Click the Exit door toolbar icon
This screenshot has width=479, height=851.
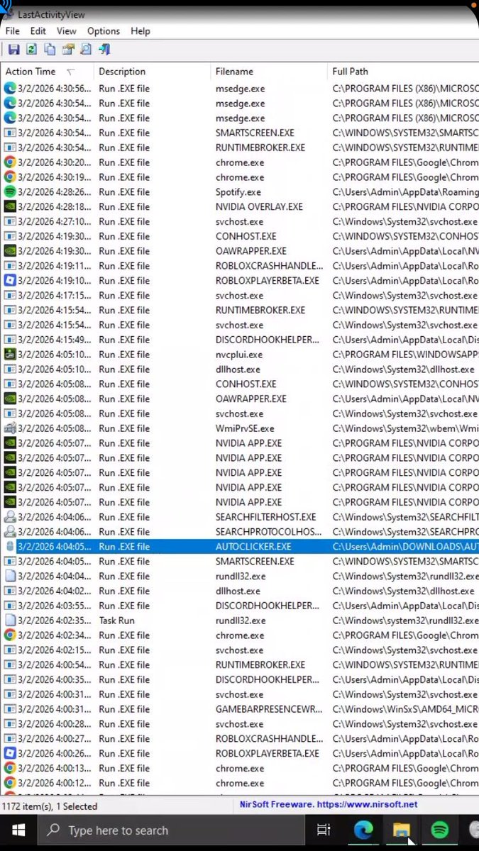(x=104, y=50)
